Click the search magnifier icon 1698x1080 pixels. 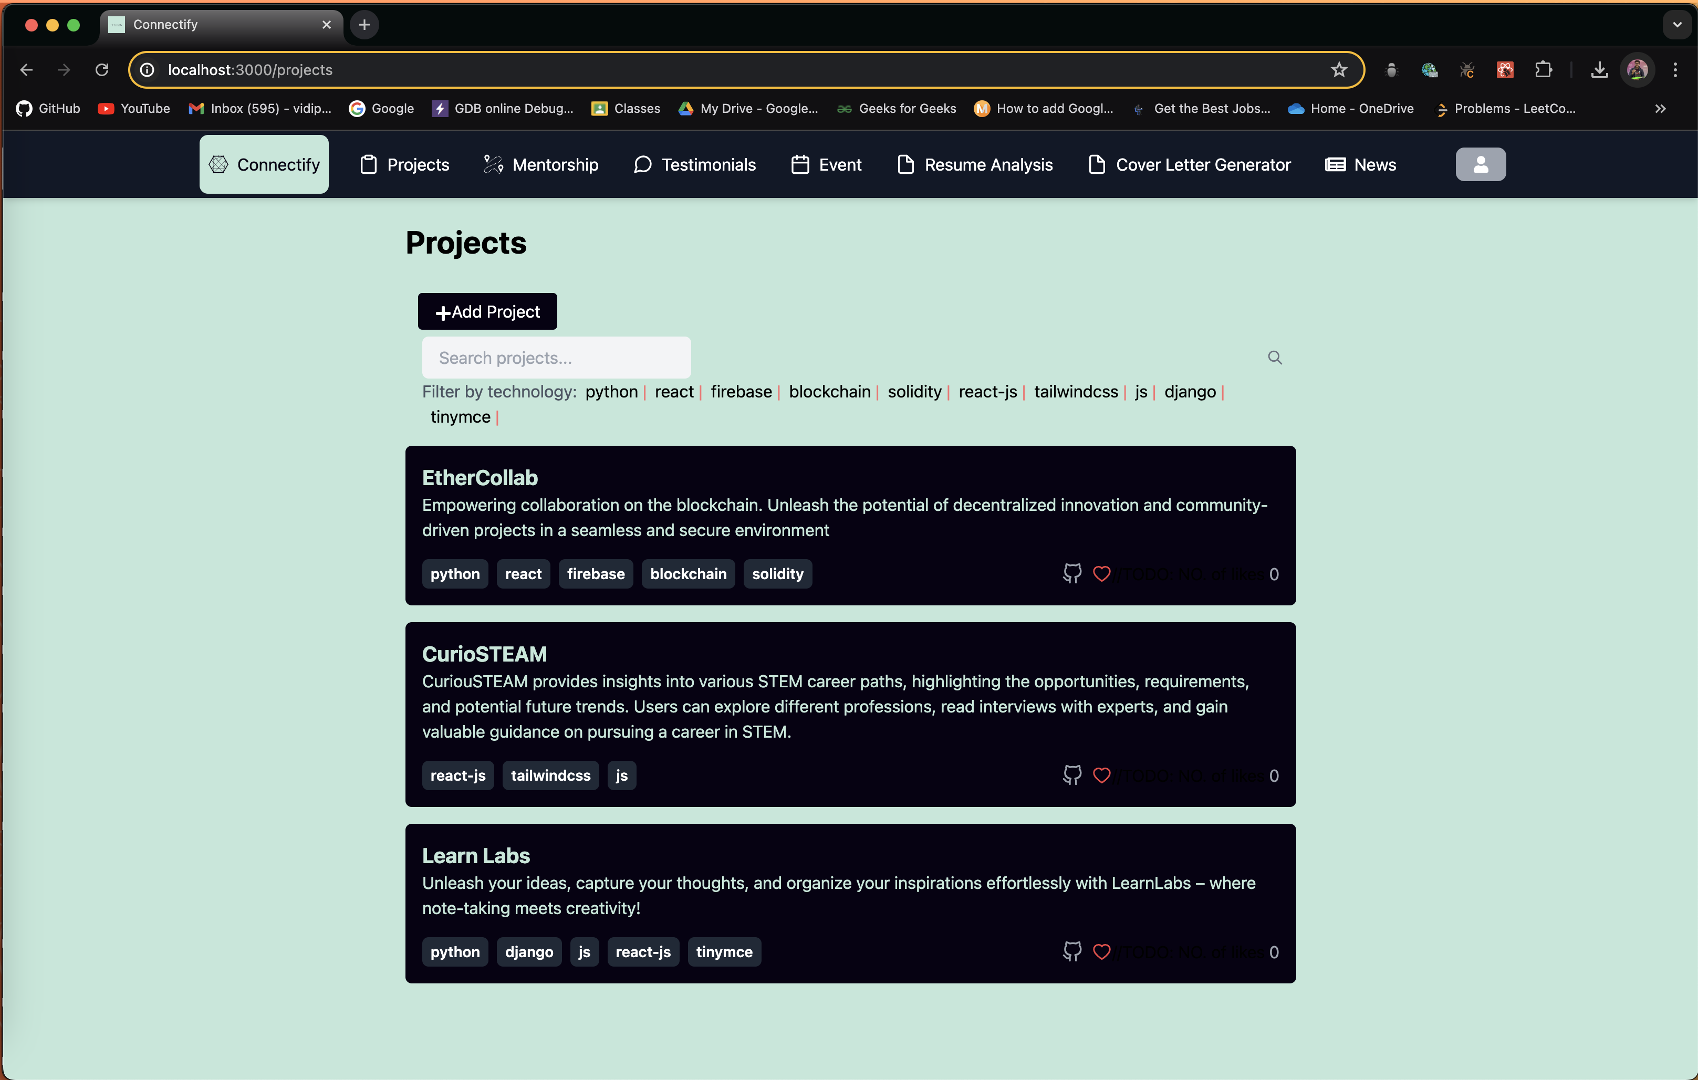[1274, 358]
